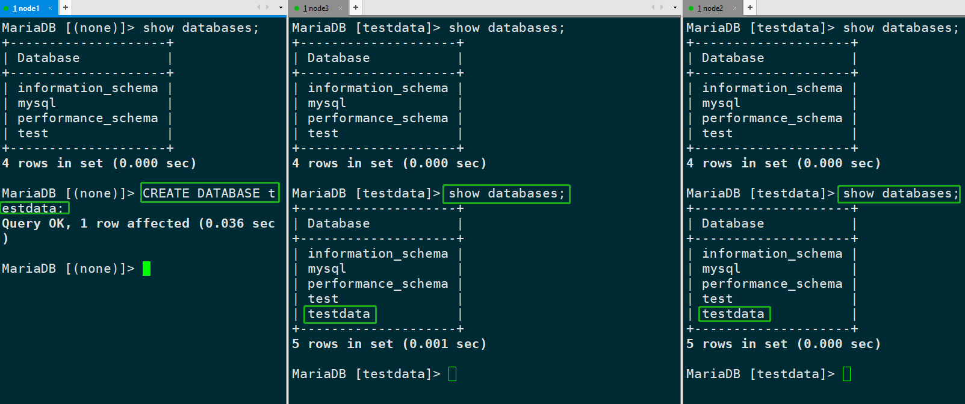Click '4 rows in set' line in node1
The image size is (965, 404).
(99, 163)
